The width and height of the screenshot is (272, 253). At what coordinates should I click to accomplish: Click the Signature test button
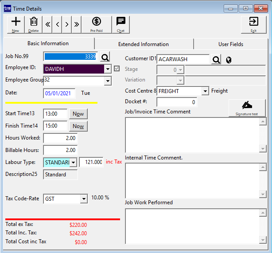[247, 108]
